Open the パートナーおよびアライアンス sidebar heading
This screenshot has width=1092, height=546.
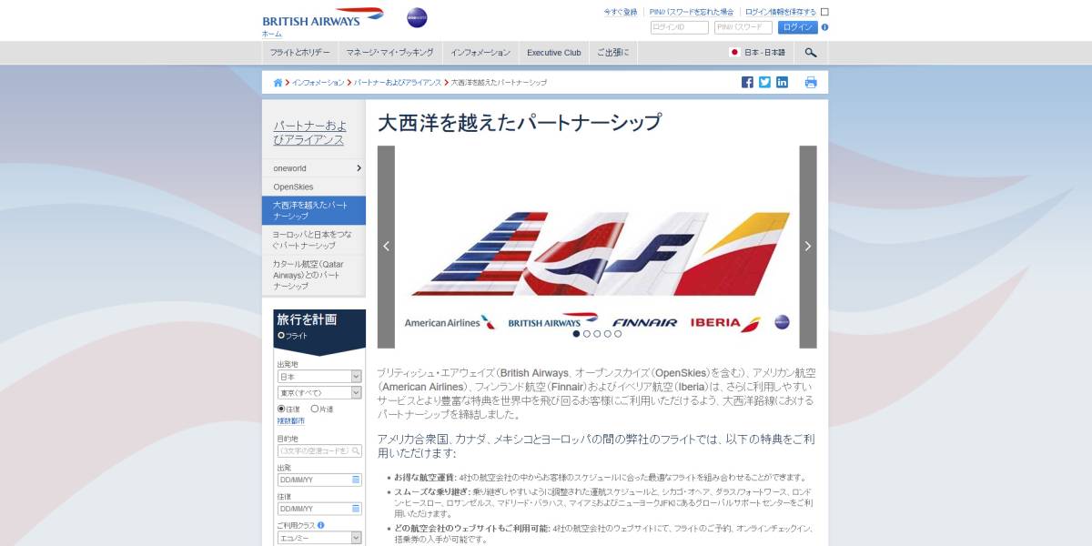310,133
